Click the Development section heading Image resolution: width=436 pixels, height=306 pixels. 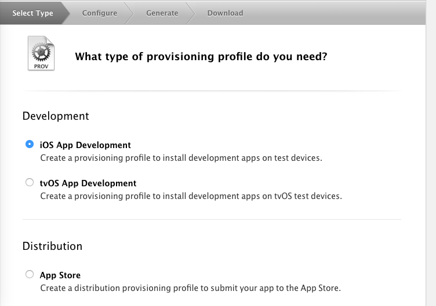point(56,116)
